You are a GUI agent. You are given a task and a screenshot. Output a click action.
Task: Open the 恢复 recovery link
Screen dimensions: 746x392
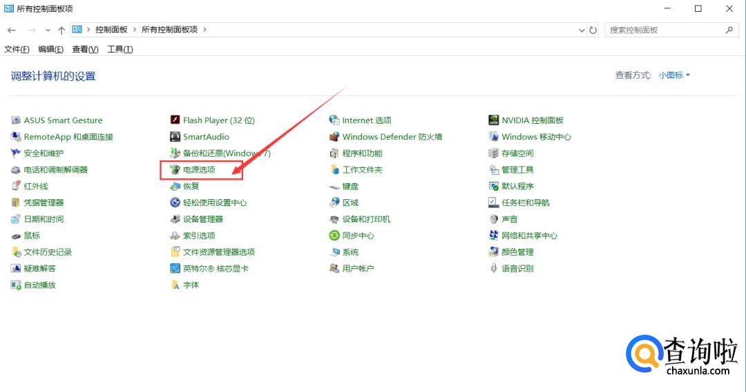(x=191, y=186)
